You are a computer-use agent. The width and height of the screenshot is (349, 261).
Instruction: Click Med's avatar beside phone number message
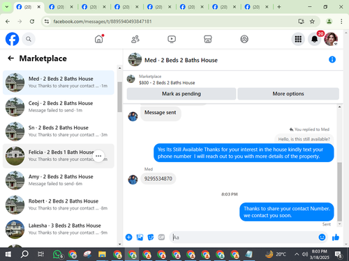tap(133, 180)
